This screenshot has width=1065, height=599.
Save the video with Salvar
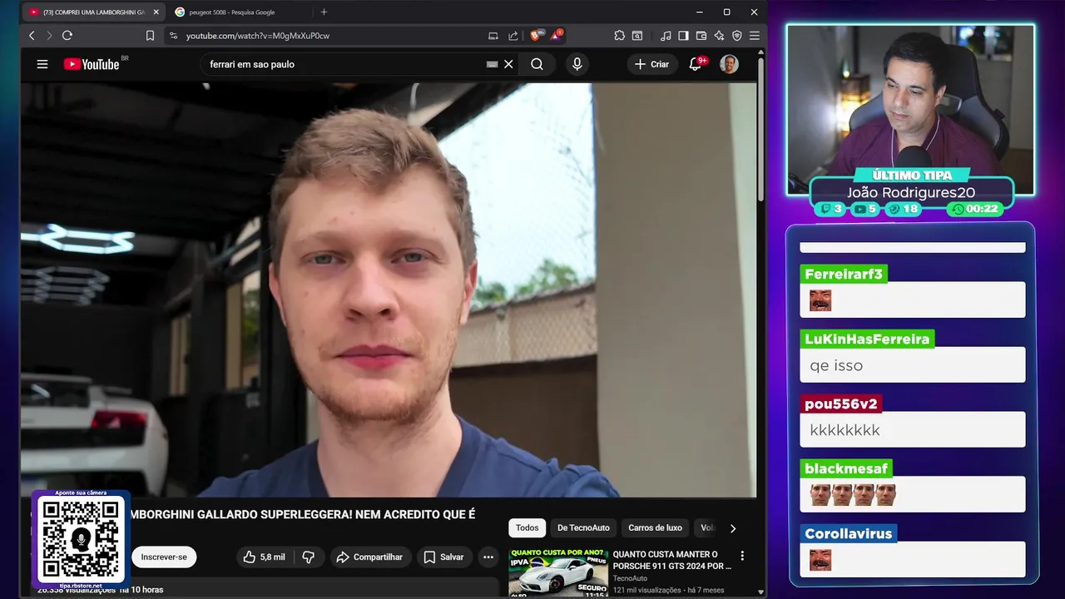(x=443, y=557)
